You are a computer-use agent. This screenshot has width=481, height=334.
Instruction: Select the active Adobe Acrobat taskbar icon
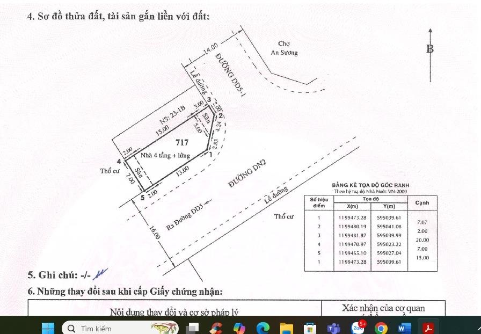coord(428,328)
